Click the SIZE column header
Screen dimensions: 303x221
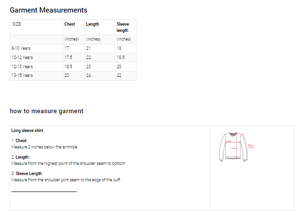click(17, 24)
